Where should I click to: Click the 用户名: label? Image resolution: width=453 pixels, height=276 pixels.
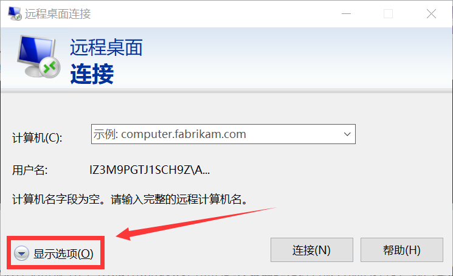[x=30, y=170]
